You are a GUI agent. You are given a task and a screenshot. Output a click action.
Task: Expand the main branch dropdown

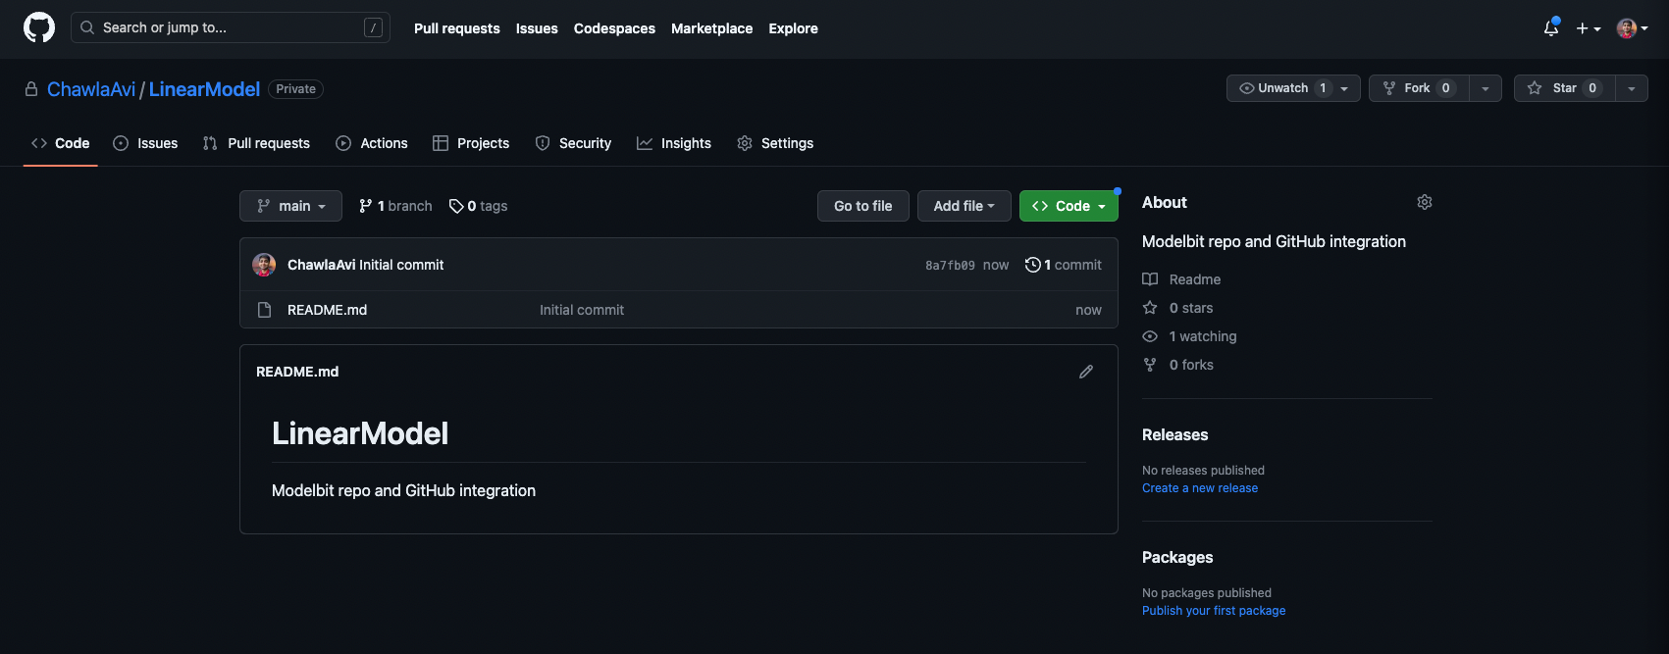[290, 206]
